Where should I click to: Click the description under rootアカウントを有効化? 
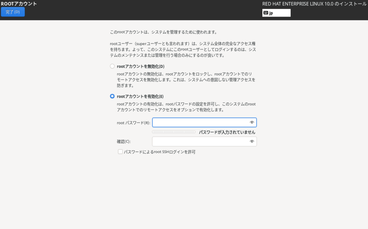tap(186, 107)
